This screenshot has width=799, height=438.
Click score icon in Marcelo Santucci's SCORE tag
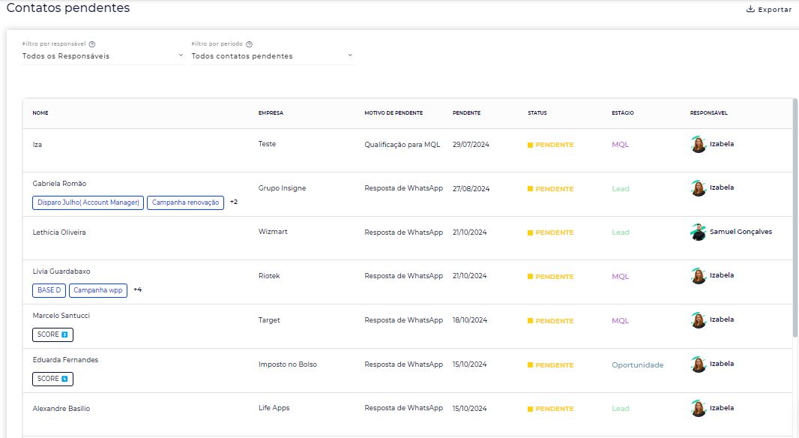pos(64,334)
